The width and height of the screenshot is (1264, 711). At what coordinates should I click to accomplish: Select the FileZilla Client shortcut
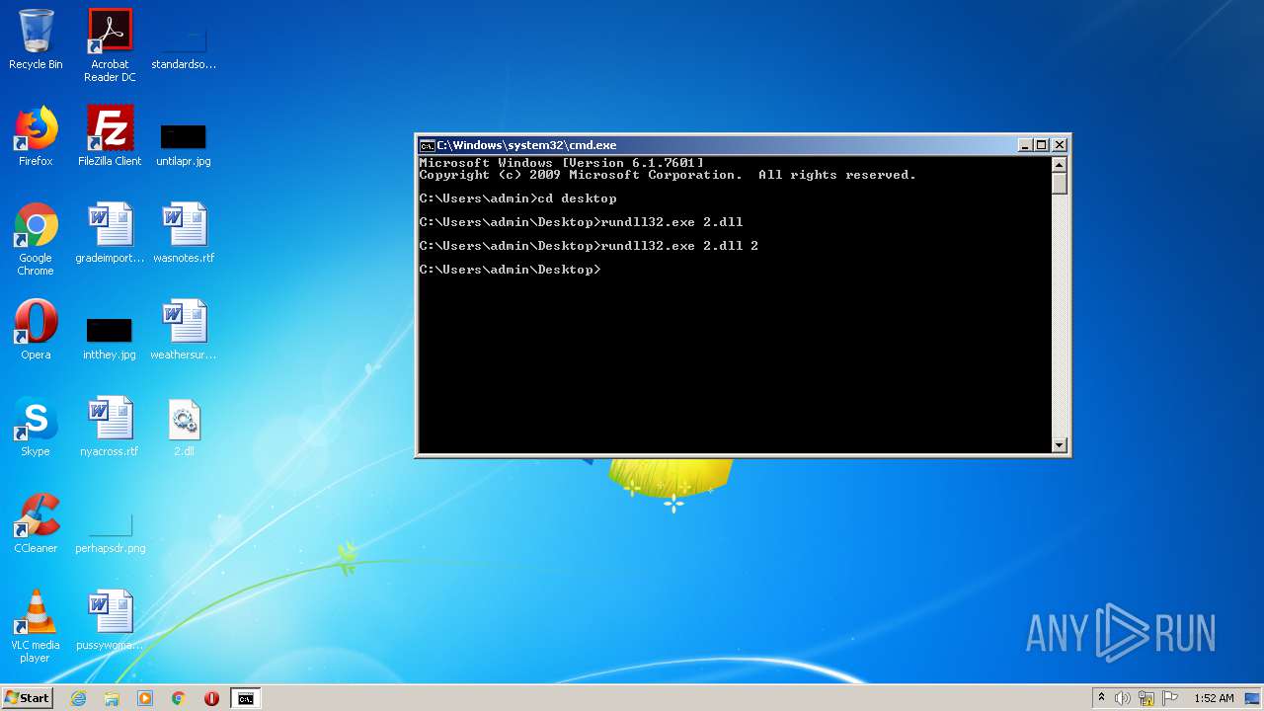click(110, 136)
